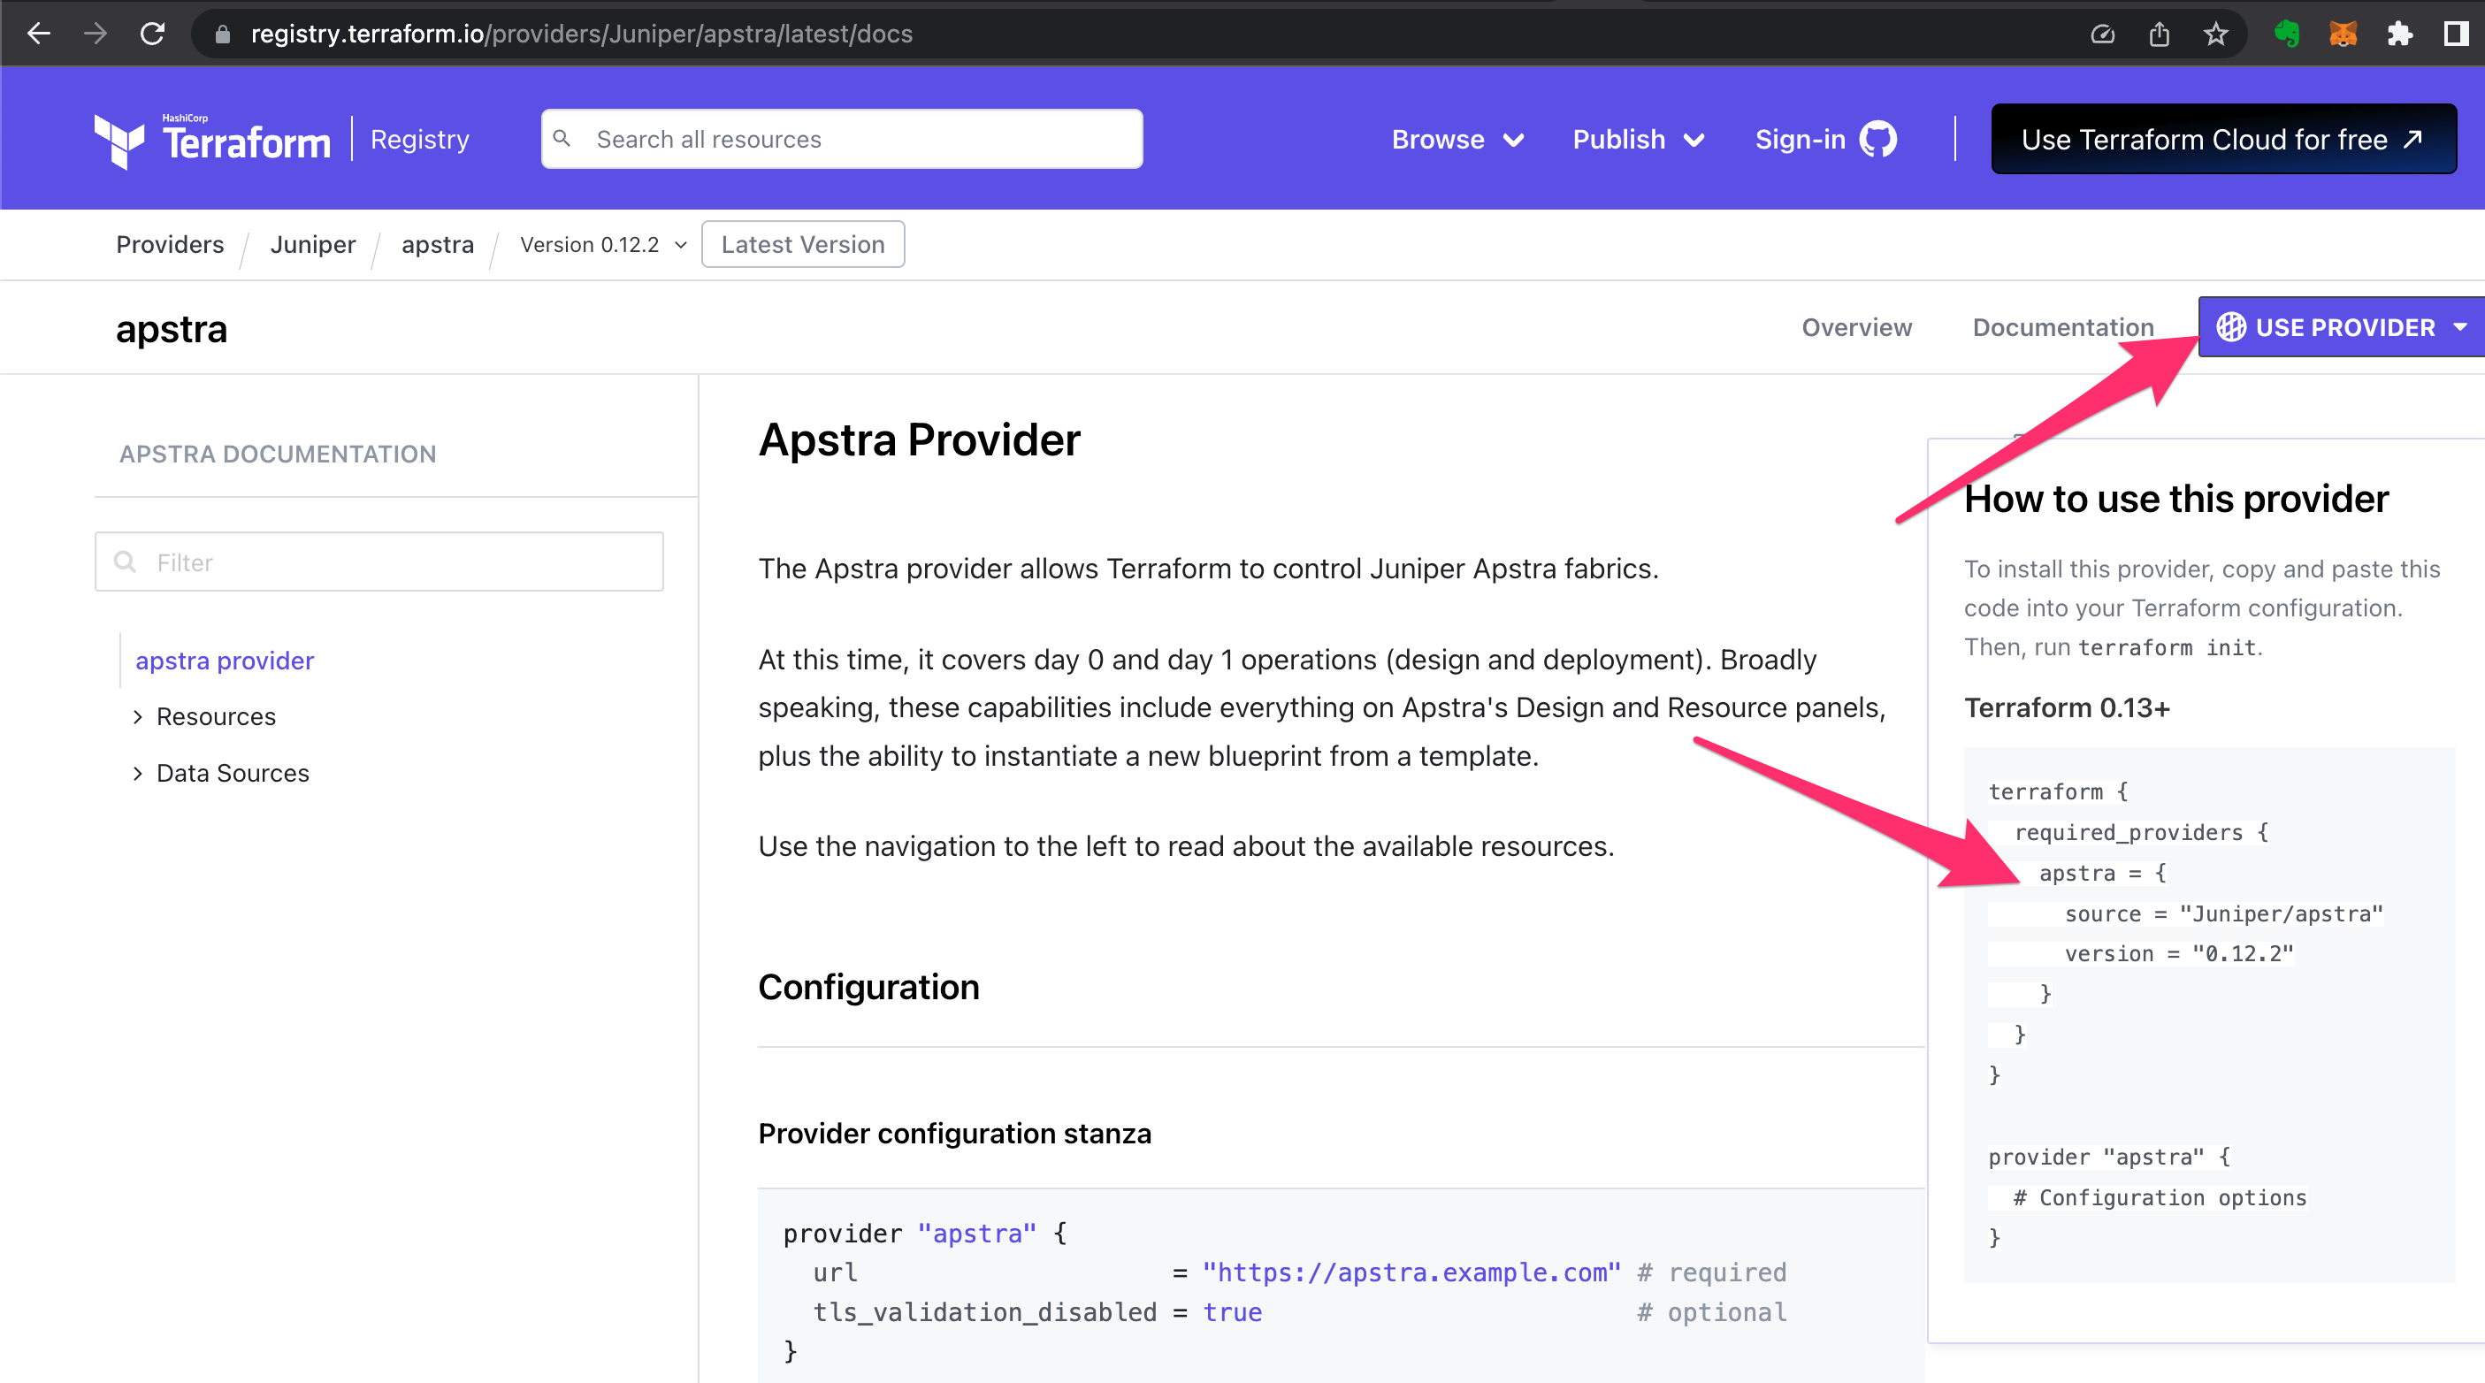
Task: Click the search magnifier in the search bar
Action: (564, 138)
